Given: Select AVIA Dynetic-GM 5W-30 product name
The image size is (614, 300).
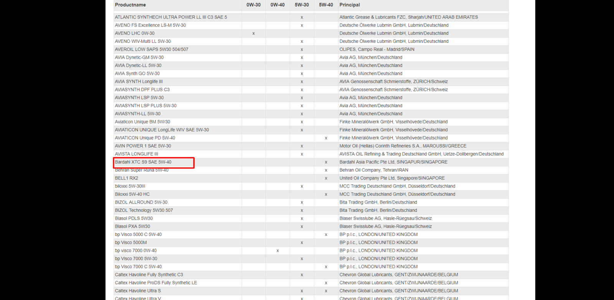Looking at the screenshot, I should tap(139, 57).
